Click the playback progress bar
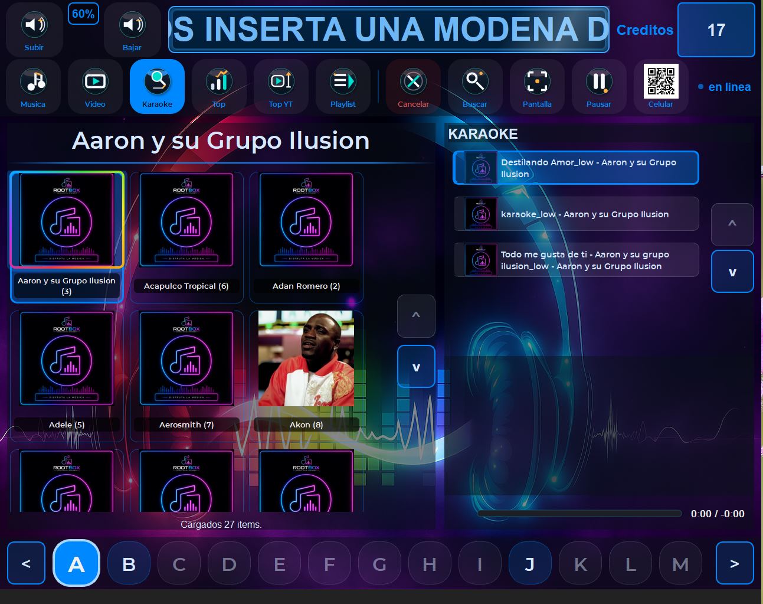The height and width of the screenshot is (604, 763). pos(579,514)
